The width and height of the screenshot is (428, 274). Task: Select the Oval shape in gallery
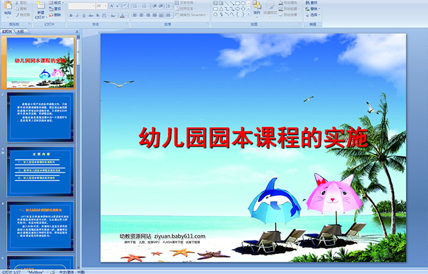[x=243, y=3]
